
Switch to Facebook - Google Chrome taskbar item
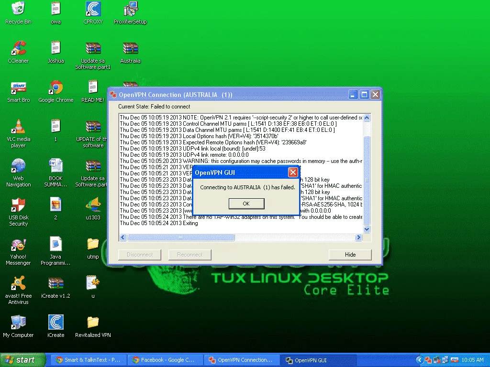(165, 360)
